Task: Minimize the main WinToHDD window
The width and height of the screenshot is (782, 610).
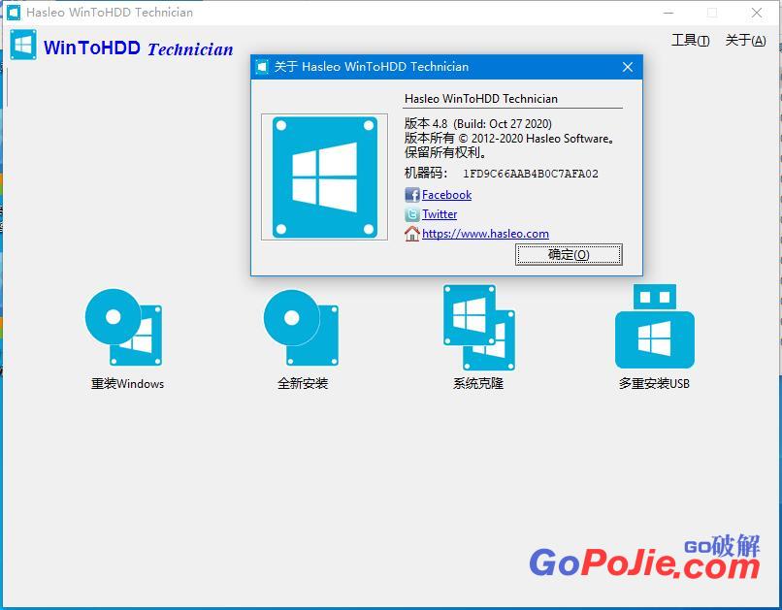Action: pyautogui.click(x=668, y=13)
